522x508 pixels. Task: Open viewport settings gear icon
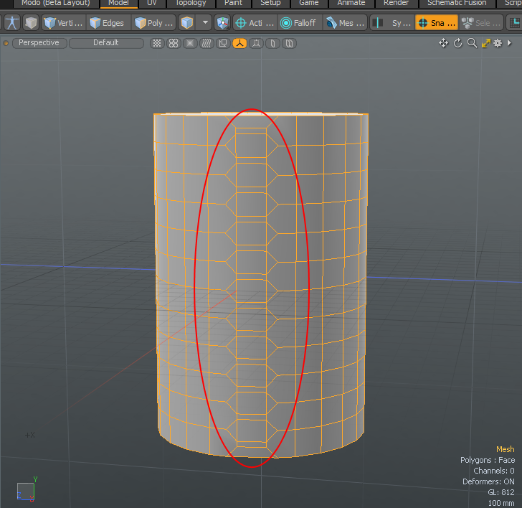[x=498, y=43]
